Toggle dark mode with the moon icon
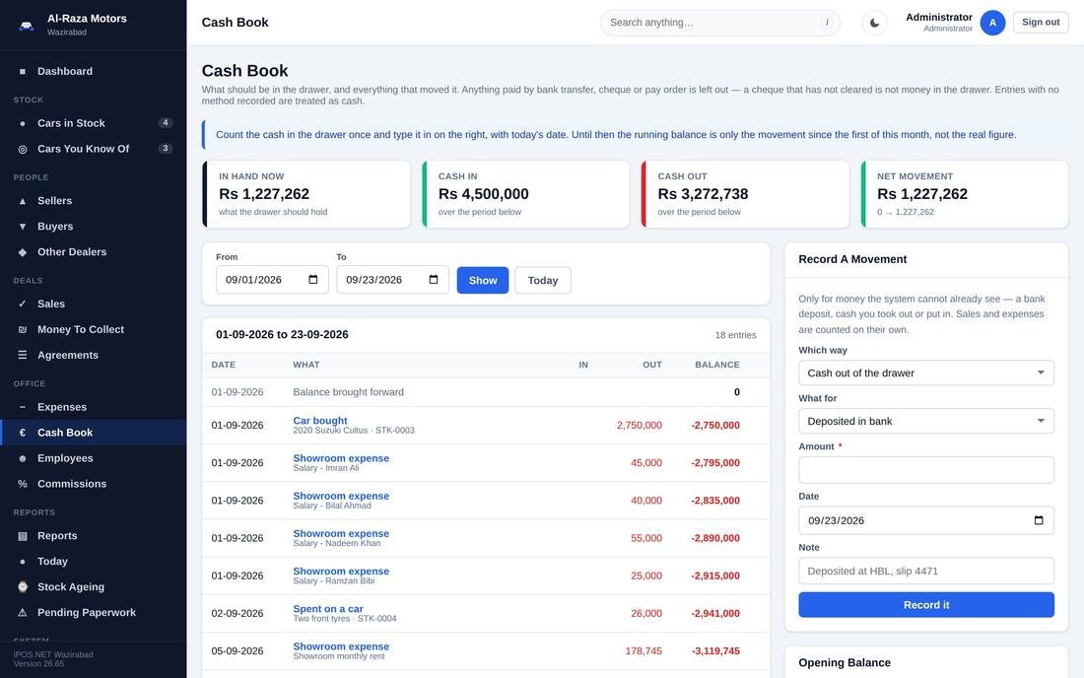1084x678 pixels. 874,22
